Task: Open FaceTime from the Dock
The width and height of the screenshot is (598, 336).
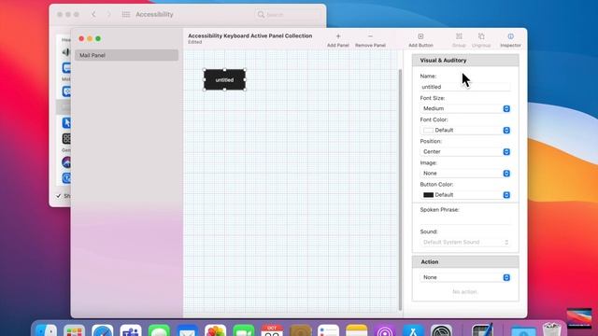Action: 244,330
